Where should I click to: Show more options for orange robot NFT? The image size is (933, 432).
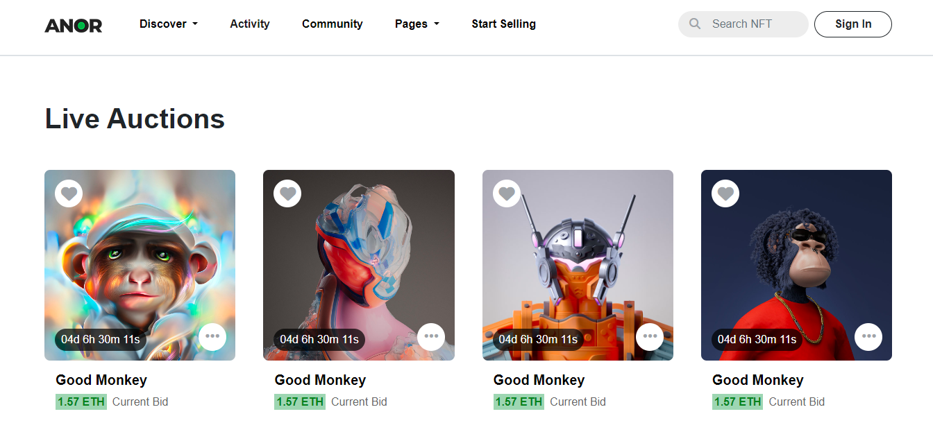pyautogui.click(x=650, y=337)
